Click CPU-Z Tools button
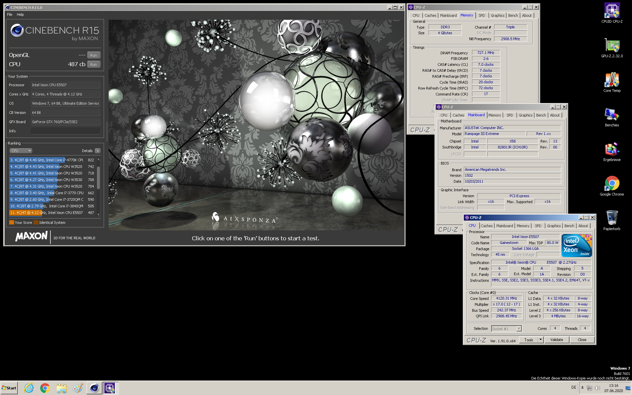 tap(529, 340)
